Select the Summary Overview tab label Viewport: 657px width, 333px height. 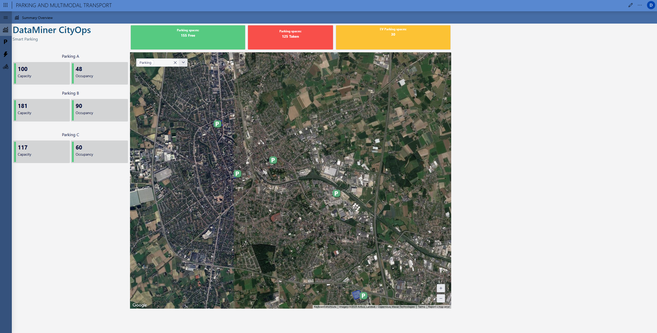coord(37,18)
